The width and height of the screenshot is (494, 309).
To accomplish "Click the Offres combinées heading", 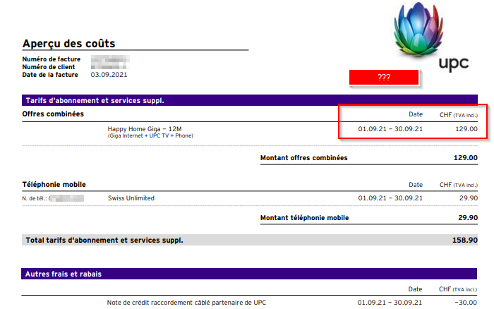I will (53, 114).
